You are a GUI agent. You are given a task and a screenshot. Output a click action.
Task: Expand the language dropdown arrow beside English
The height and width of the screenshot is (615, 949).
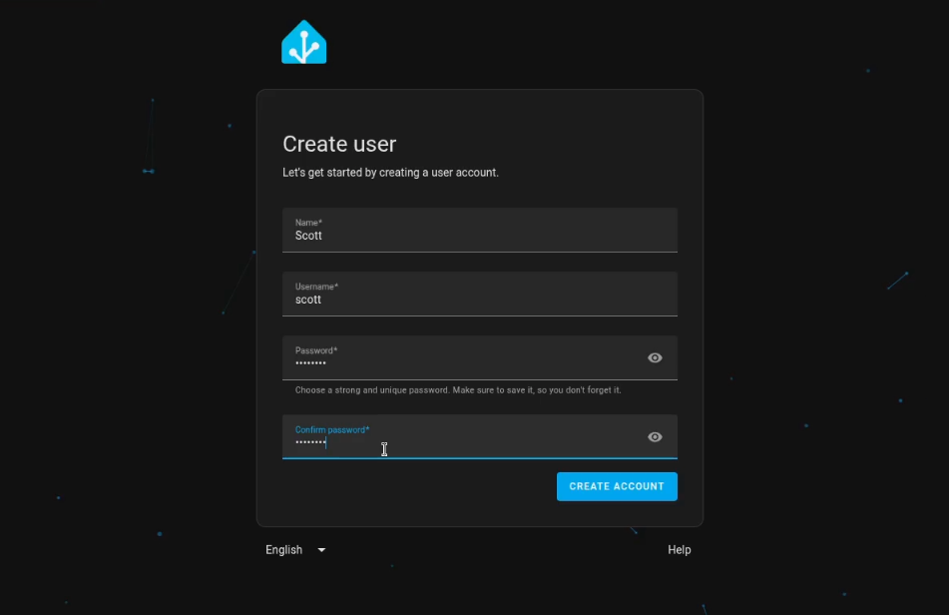point(321,550)
